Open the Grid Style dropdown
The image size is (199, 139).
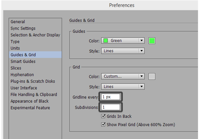pyautogui.click(x=123, y=87)
